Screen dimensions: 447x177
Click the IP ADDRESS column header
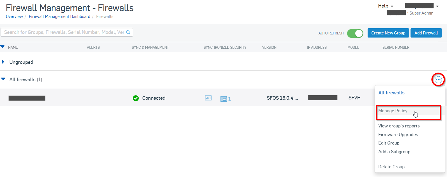click(317, 47)
